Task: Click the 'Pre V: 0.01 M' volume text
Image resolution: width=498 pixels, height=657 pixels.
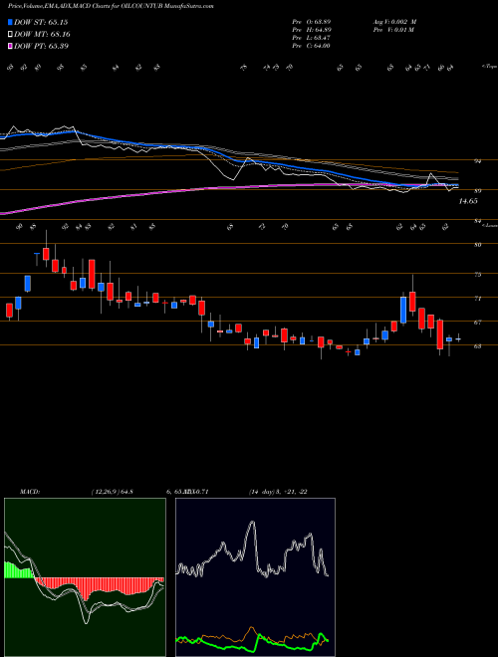Action: 393,30
